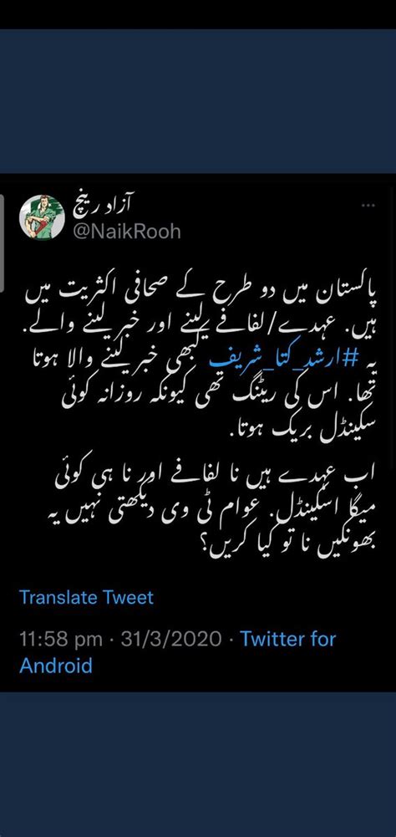The width and height of the screenshot is (396, 837).
Task: Select the 11:58 pm timestamp
Action: (61, 639)
